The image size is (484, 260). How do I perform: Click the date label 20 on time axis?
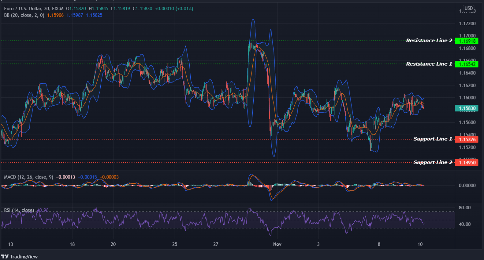pyautogui.click(x=113, y=244)
